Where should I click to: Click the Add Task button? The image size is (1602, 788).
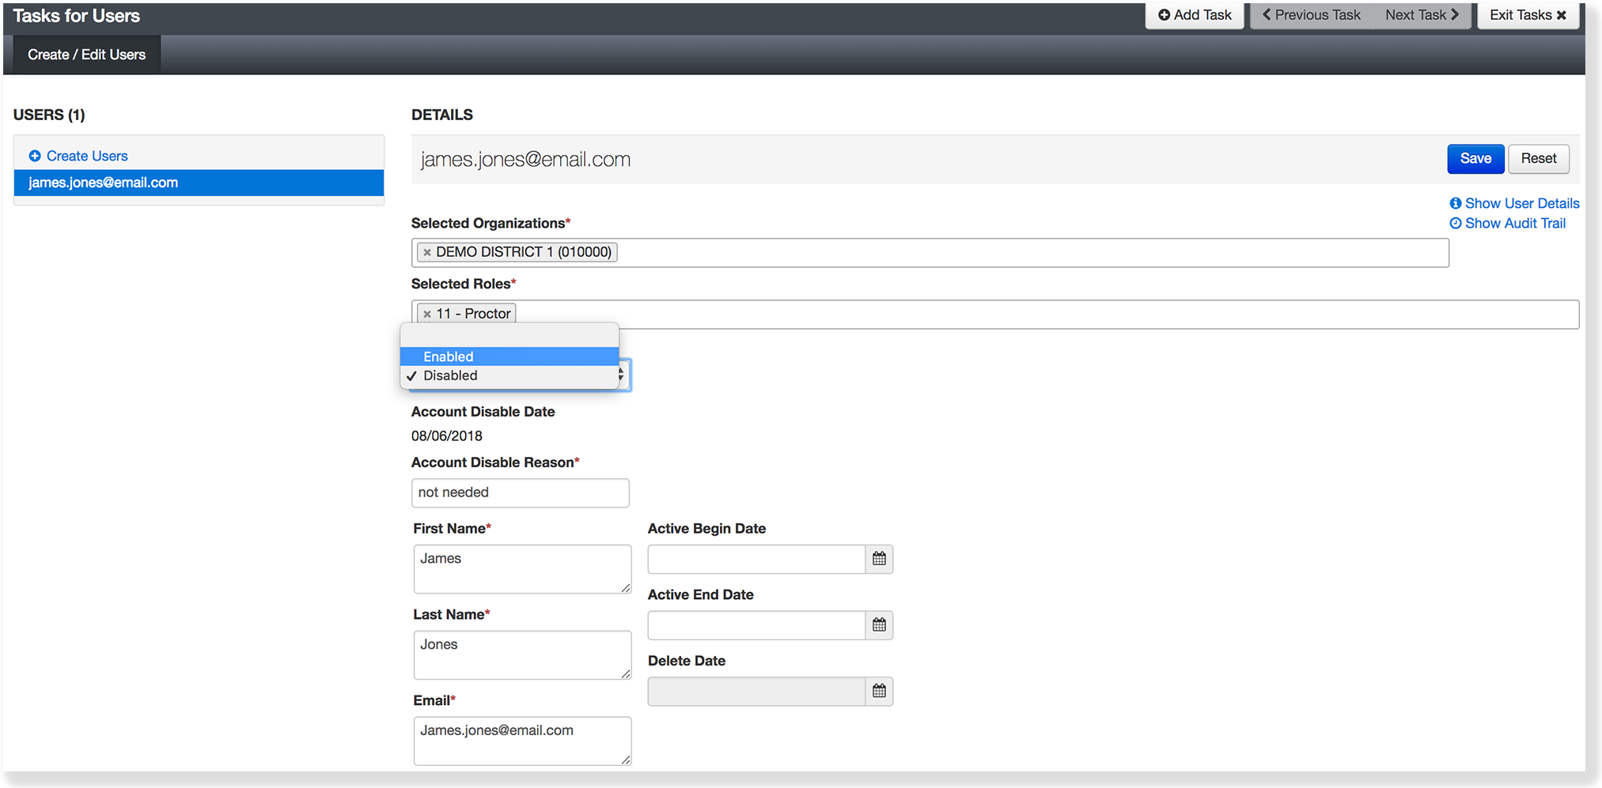pyautogui.click(x=1195, y=15)
